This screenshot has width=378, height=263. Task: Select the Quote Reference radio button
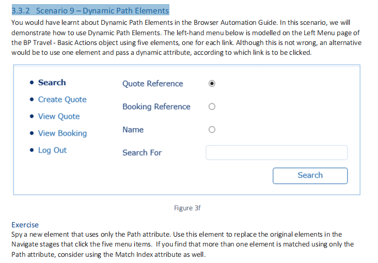point(211,84)
